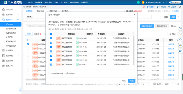Viewport: 183px width, 94px height.
Task: Click the 发票认证 icon in sidebar
Action: coord(3,20)
